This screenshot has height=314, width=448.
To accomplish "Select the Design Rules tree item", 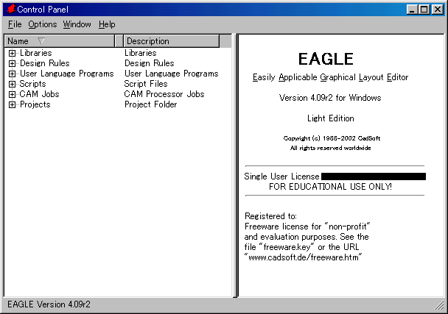I will point(44,63).
